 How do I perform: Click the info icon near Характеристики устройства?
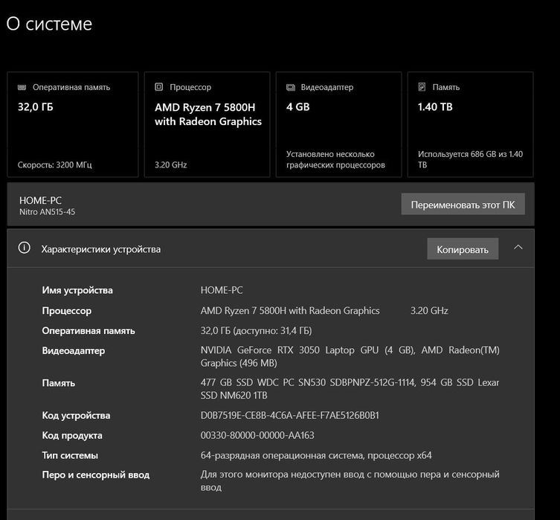coord(25,248)
